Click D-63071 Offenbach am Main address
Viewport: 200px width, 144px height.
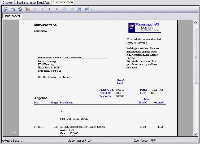(x=53, y=77)
